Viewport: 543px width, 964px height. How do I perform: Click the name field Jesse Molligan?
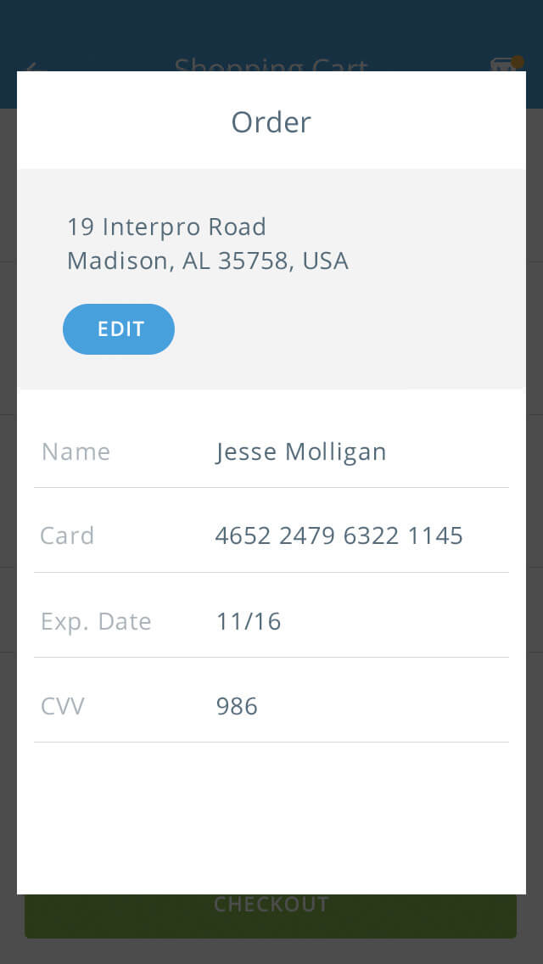[301, 451]
